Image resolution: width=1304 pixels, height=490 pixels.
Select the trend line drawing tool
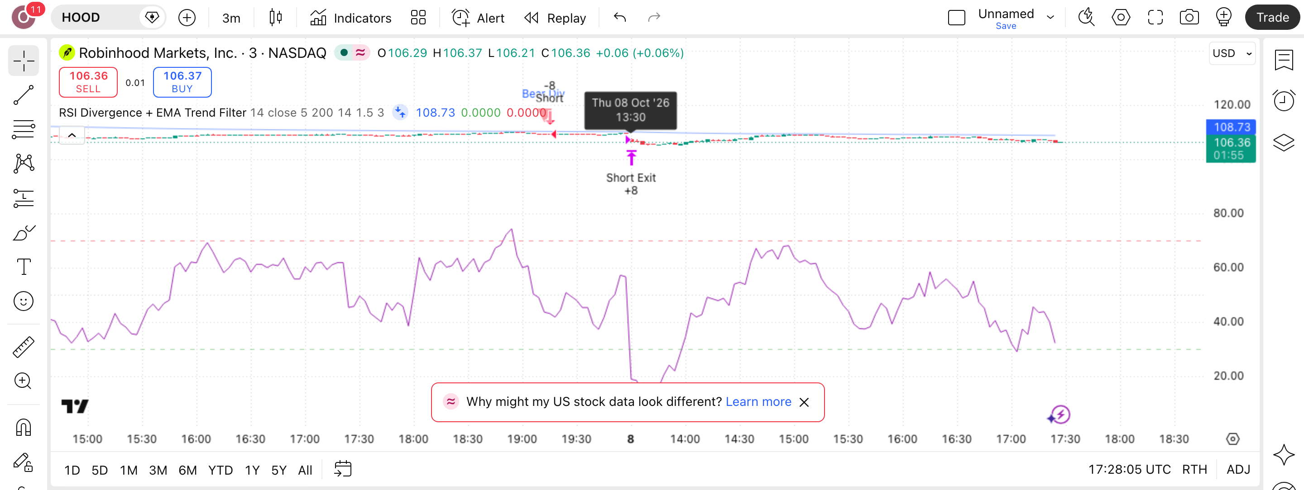click(24, 94)
